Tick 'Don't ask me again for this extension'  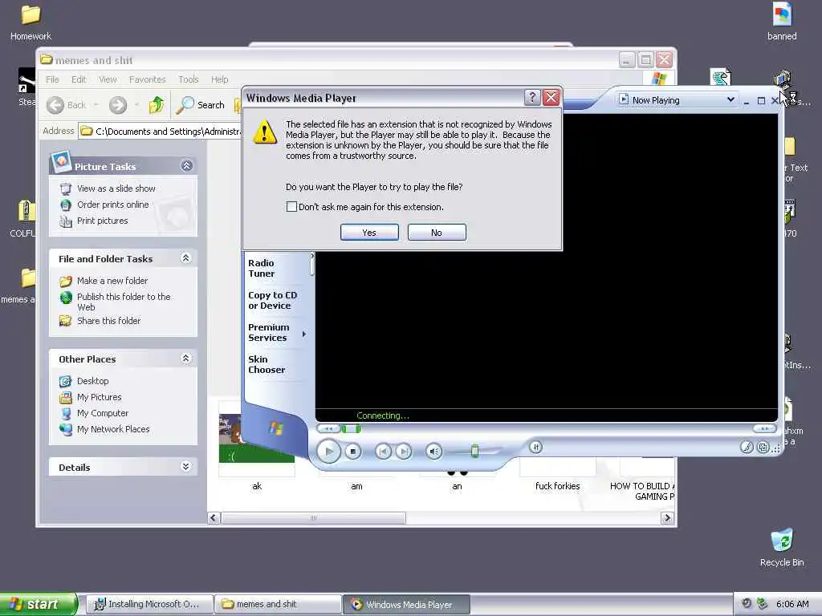pyautogui.click(x=291, y=206)
